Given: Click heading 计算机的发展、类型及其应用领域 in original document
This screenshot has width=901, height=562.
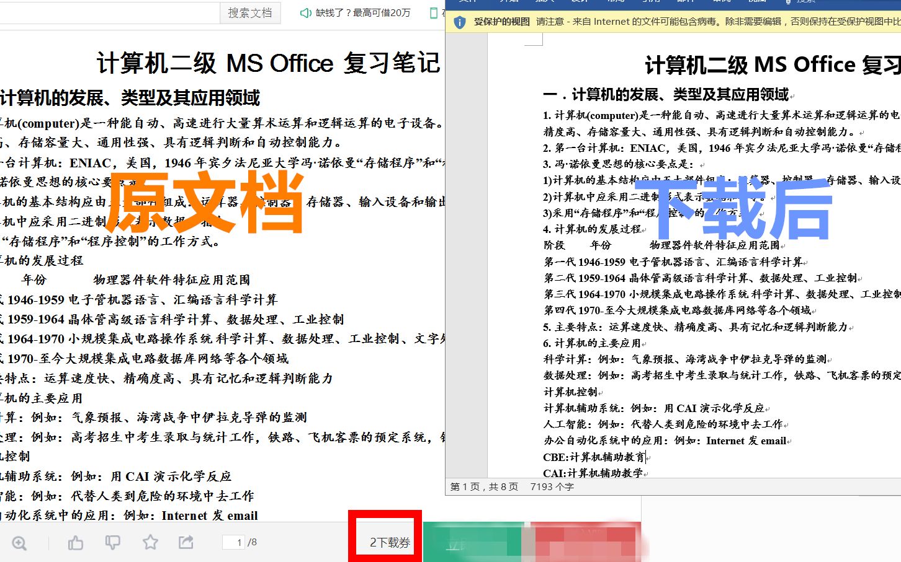Looking at the screenshot, I should pyautogui.click(x=130, y=98).
